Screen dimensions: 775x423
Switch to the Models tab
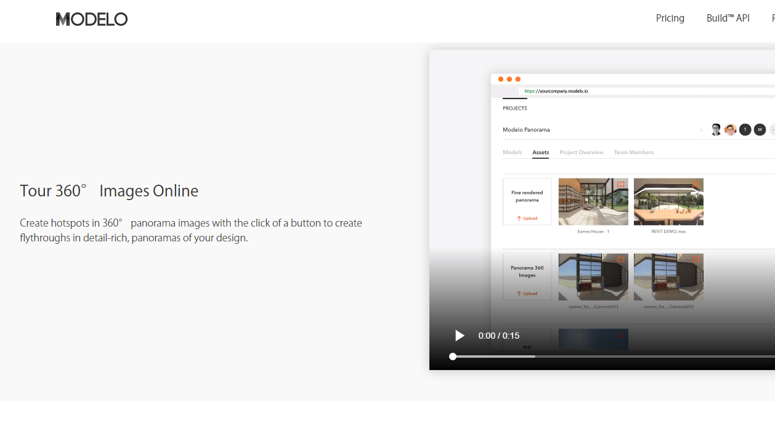[512, 152]
